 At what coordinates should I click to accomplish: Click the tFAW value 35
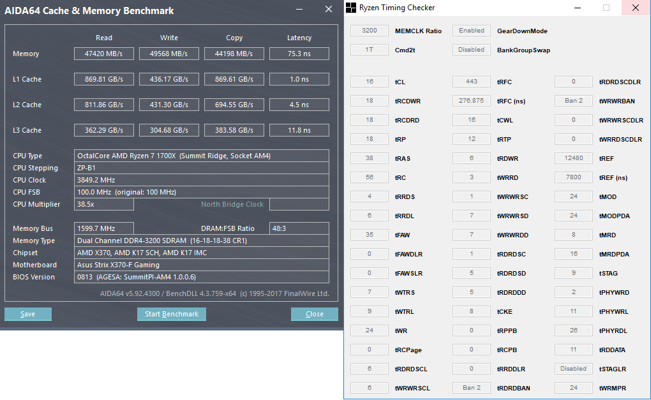pyautogui.click(x=370, y=234)
